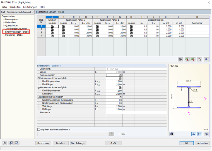The image size is (212, 151).
Task: Click the Excel export table icon
Action: tap(187, 59)
